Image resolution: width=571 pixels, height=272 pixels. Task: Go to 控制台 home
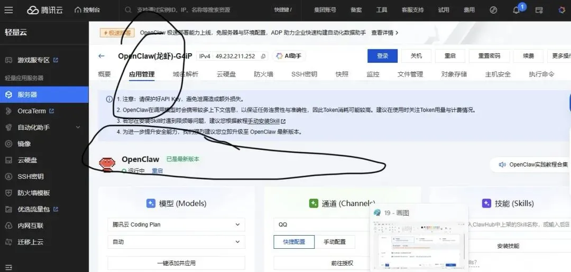[x=87, y=10]
